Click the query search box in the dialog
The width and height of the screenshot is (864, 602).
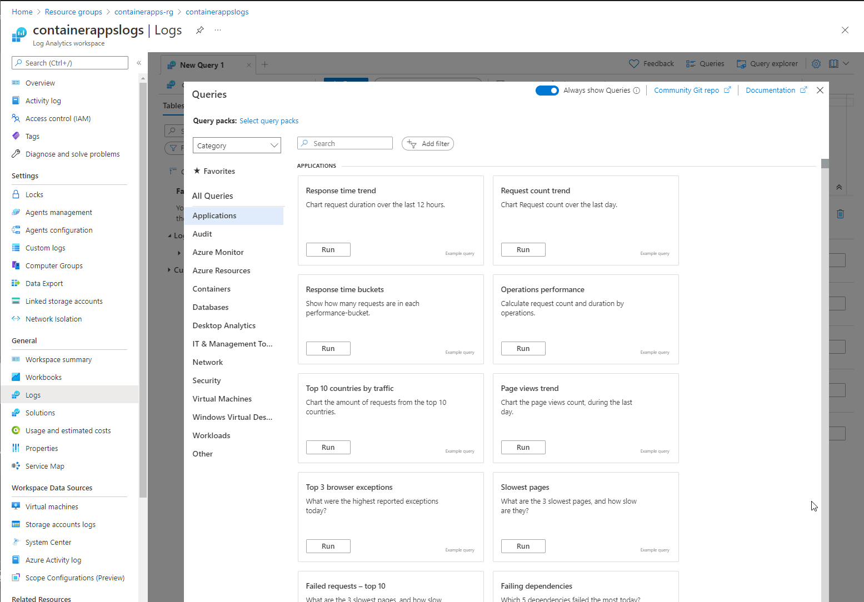coord(344,143)
